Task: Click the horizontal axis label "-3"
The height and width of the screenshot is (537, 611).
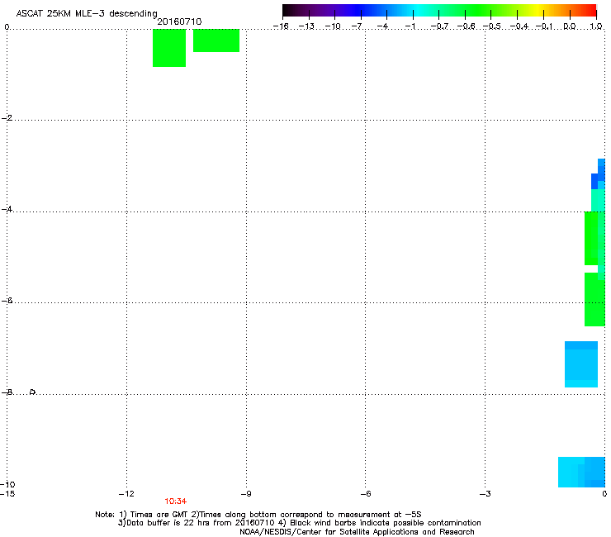Action: (x=485, y=494)
